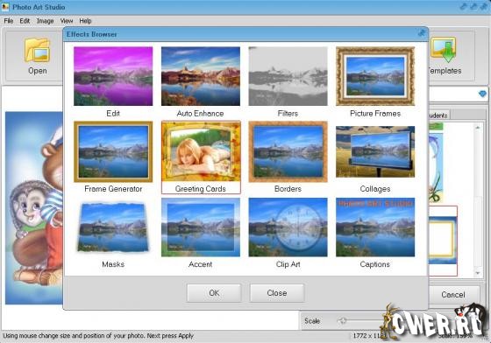Adjust the Scale slider handle
The image size is (491, 343).
click(343, 320)
